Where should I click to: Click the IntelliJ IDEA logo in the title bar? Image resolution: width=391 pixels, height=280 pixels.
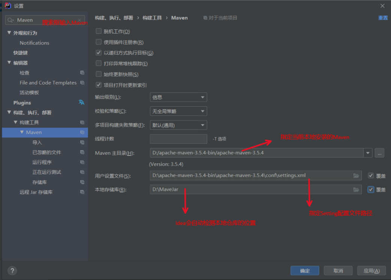[8, 6]
